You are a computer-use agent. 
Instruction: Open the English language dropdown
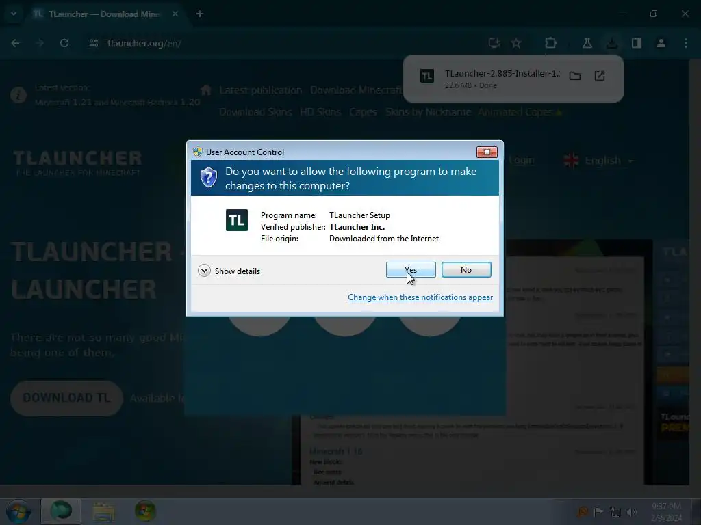(x=599, y=160)
